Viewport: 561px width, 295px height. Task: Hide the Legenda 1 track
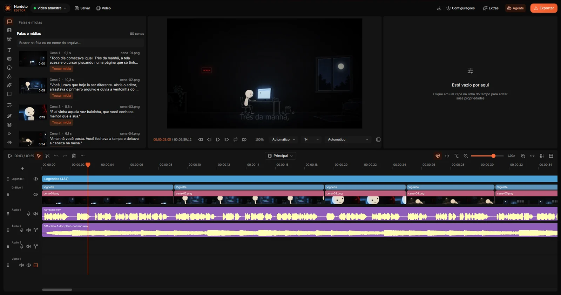tap(35, 179)
